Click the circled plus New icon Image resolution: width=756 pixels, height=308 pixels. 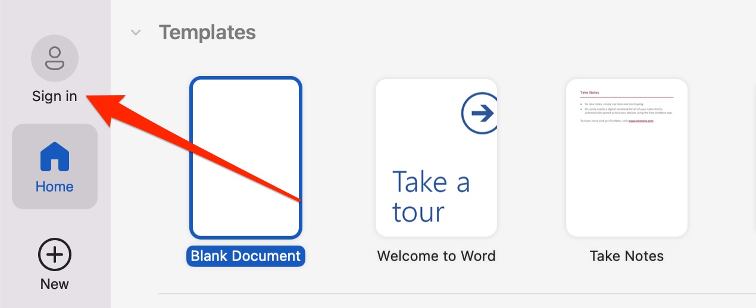click(x=55, y=255)
